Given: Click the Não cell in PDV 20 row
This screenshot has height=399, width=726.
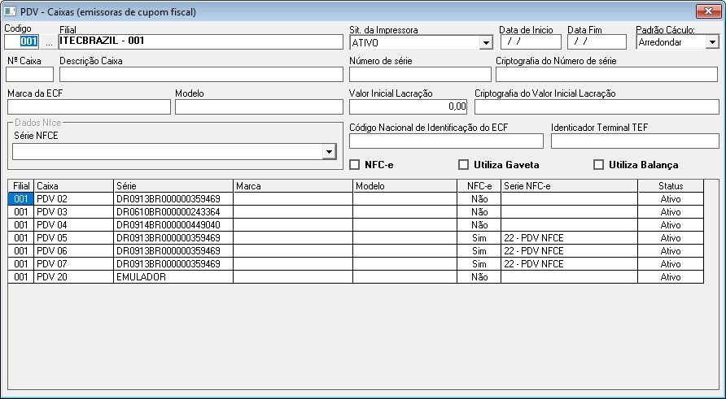Looking at the screenshot, I should point(479,276).
